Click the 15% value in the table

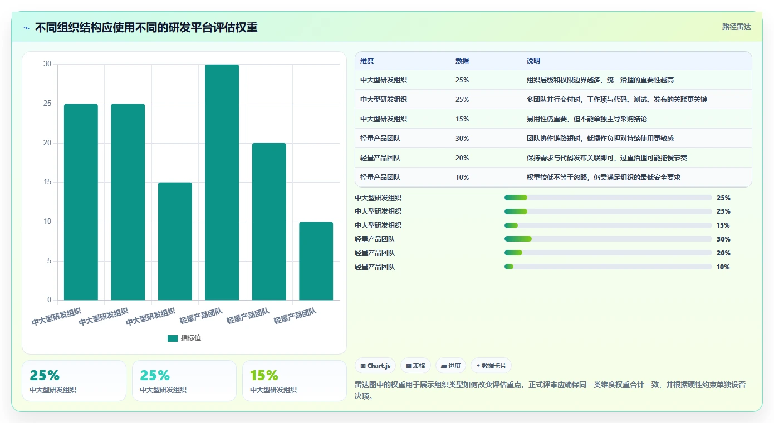pyautogui.click(x=462, y=119)
